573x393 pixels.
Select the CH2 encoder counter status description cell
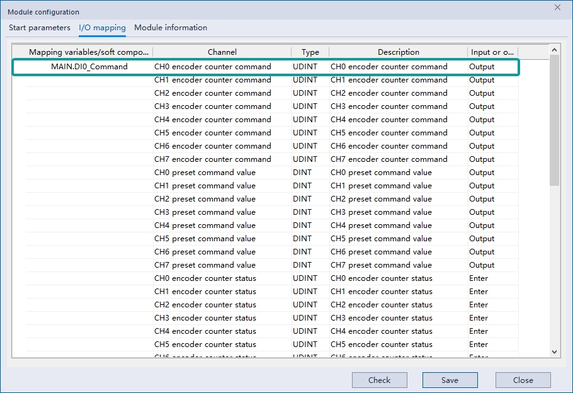click(x=399, y=305)
